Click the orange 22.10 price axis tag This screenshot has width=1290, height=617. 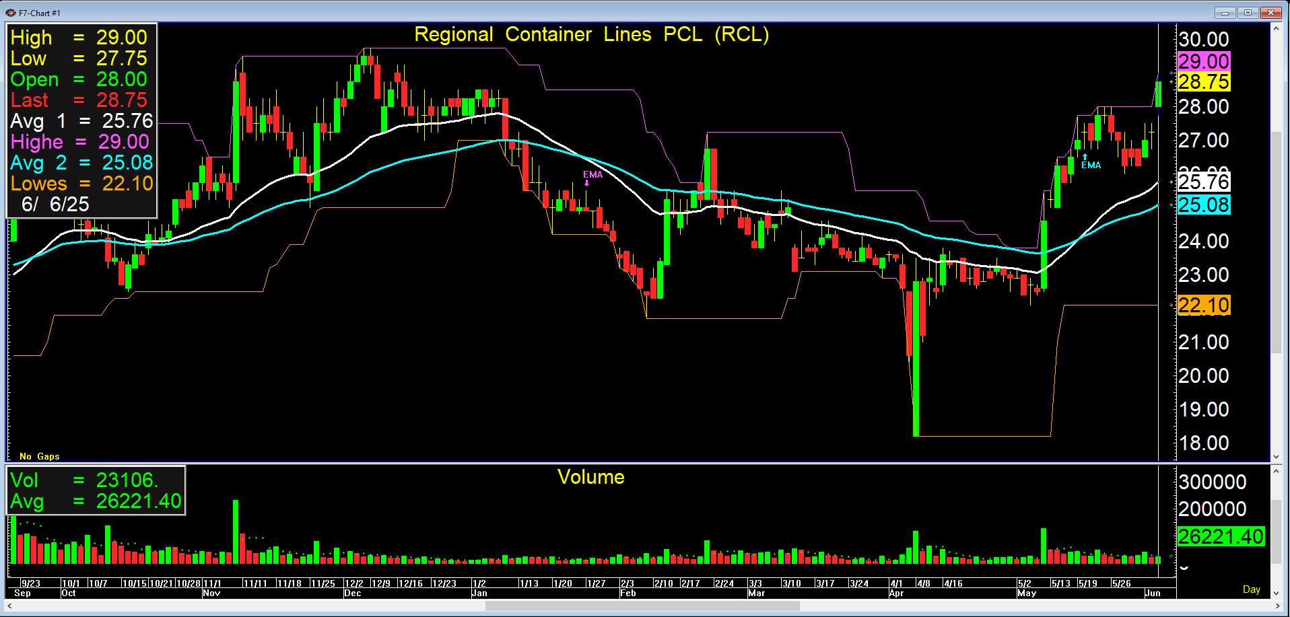tap(1204, 305)
